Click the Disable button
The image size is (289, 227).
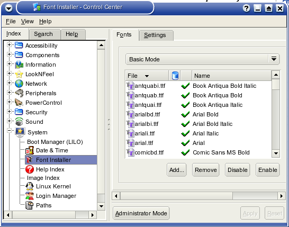click(x=237, y=170)
